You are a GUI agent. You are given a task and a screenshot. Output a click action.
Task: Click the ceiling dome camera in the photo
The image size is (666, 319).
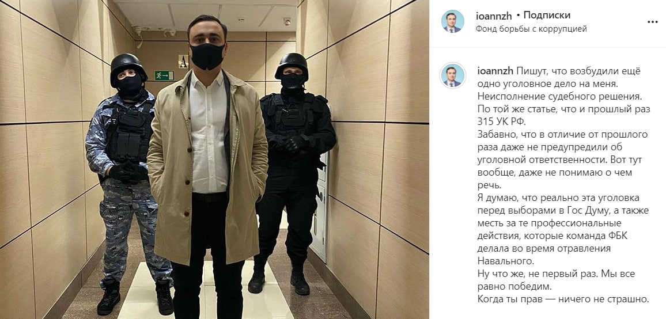[x=287, y=21]
